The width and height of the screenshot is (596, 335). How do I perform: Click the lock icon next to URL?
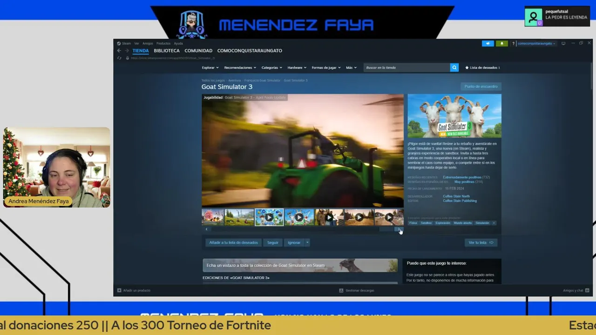tap(128, 58)
